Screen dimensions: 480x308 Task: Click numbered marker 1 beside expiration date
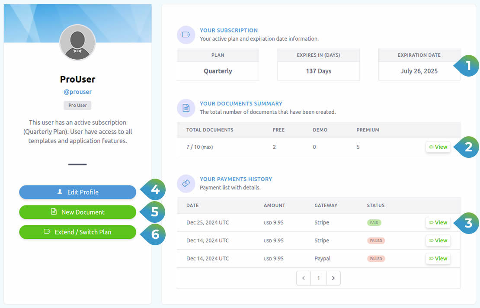(467, 66)
